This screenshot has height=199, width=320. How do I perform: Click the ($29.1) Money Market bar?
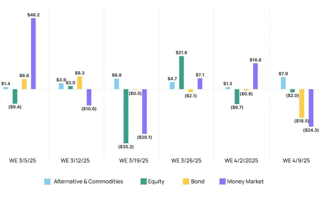click(x=144, y=111)
